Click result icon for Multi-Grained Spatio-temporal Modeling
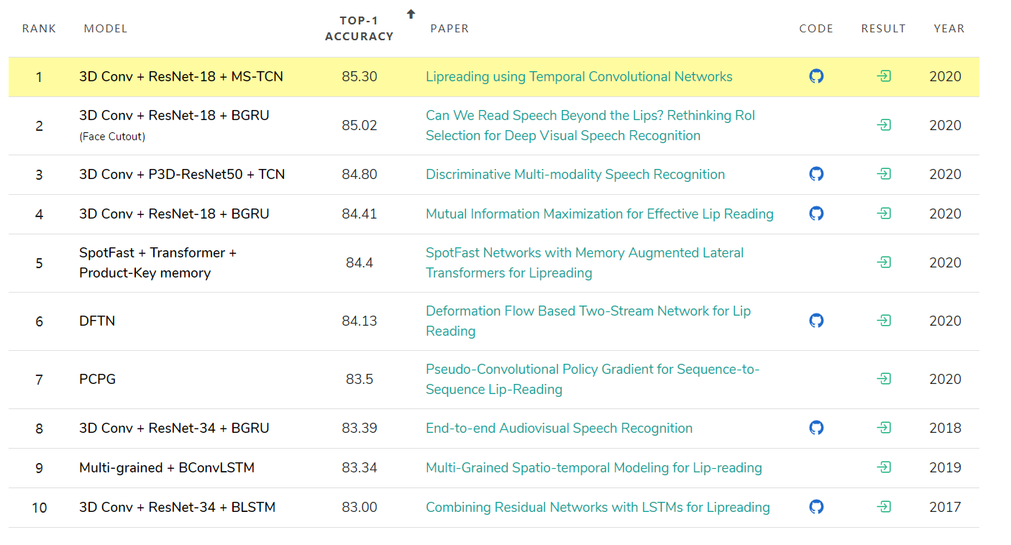1011x545 pixels. (x=884, y=467)
